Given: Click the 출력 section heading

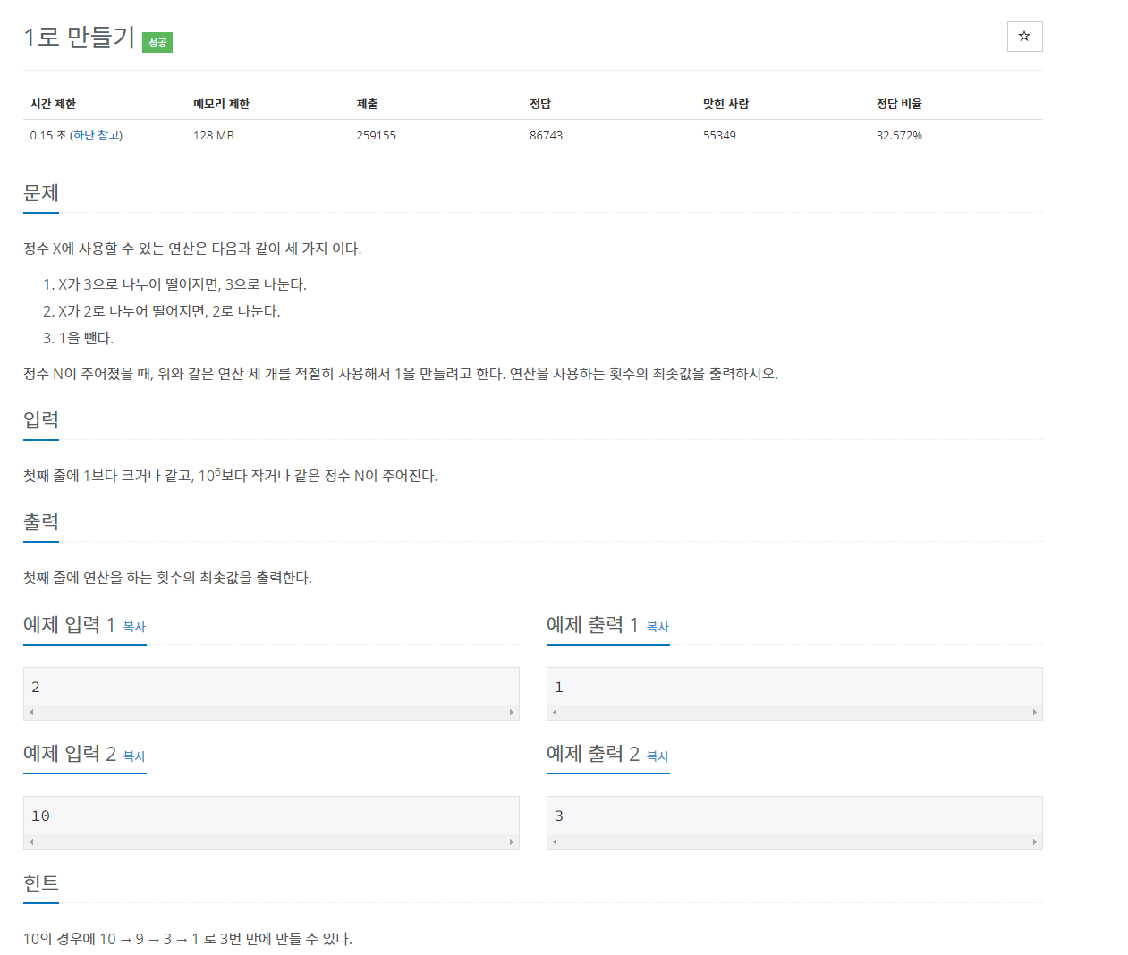Looking at the screenshot, I should (x=41, y=522).
